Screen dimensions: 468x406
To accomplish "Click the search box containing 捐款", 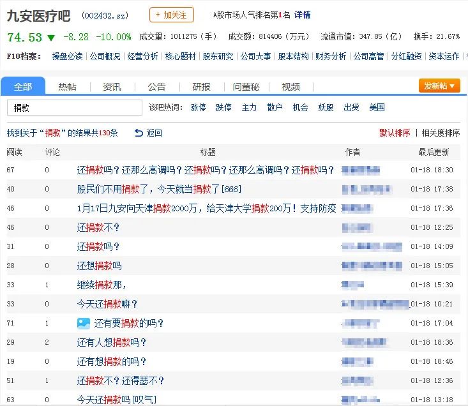I will point(75,108).
